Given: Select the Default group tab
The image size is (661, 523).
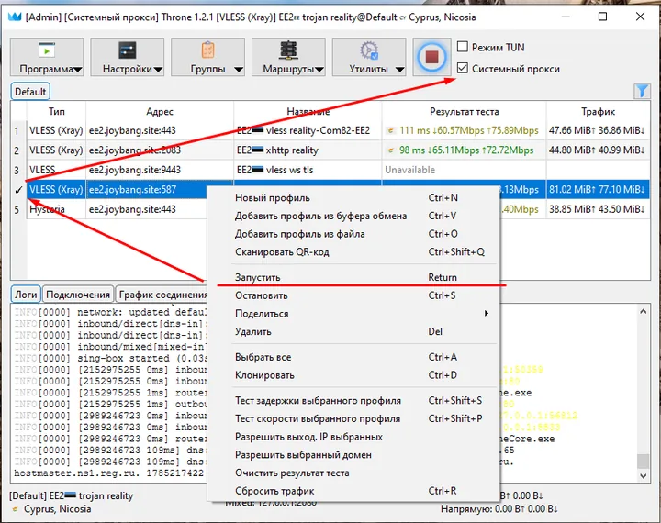Looking at the screenshot, I should coord(30,92).
